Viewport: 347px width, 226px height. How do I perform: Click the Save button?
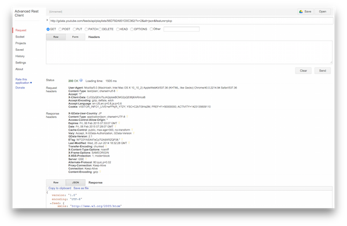click(305, 12)
